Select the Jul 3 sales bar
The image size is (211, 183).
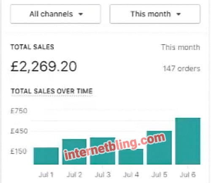point(103,151)
